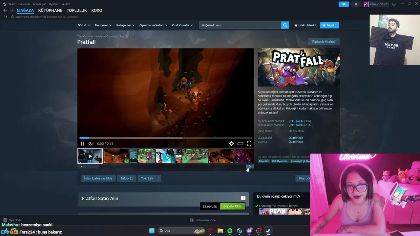Open the Oyun Ekle plus icon
This screenshot has width=420, height=236.
pyautogui.click(x=5, y=220)
